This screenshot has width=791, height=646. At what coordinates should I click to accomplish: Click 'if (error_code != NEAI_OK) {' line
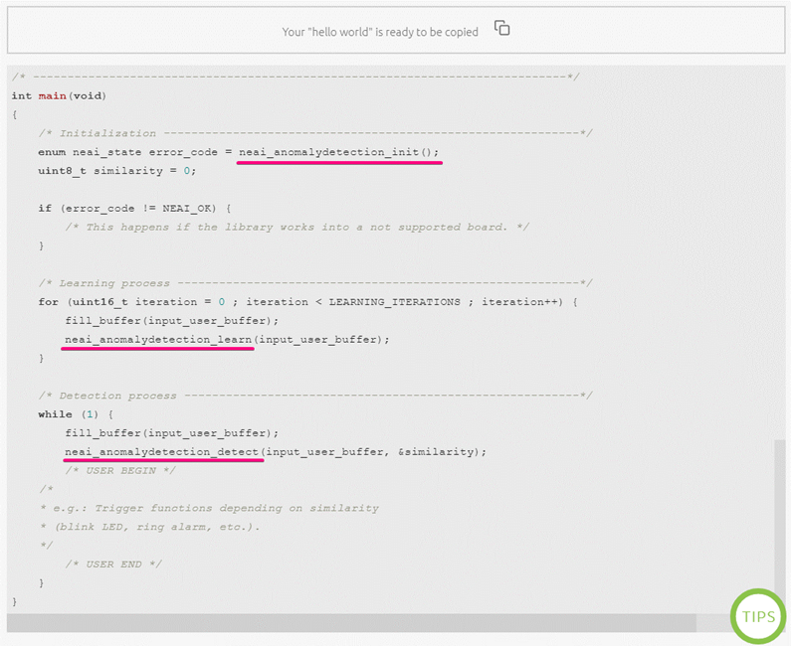[134, 209]
